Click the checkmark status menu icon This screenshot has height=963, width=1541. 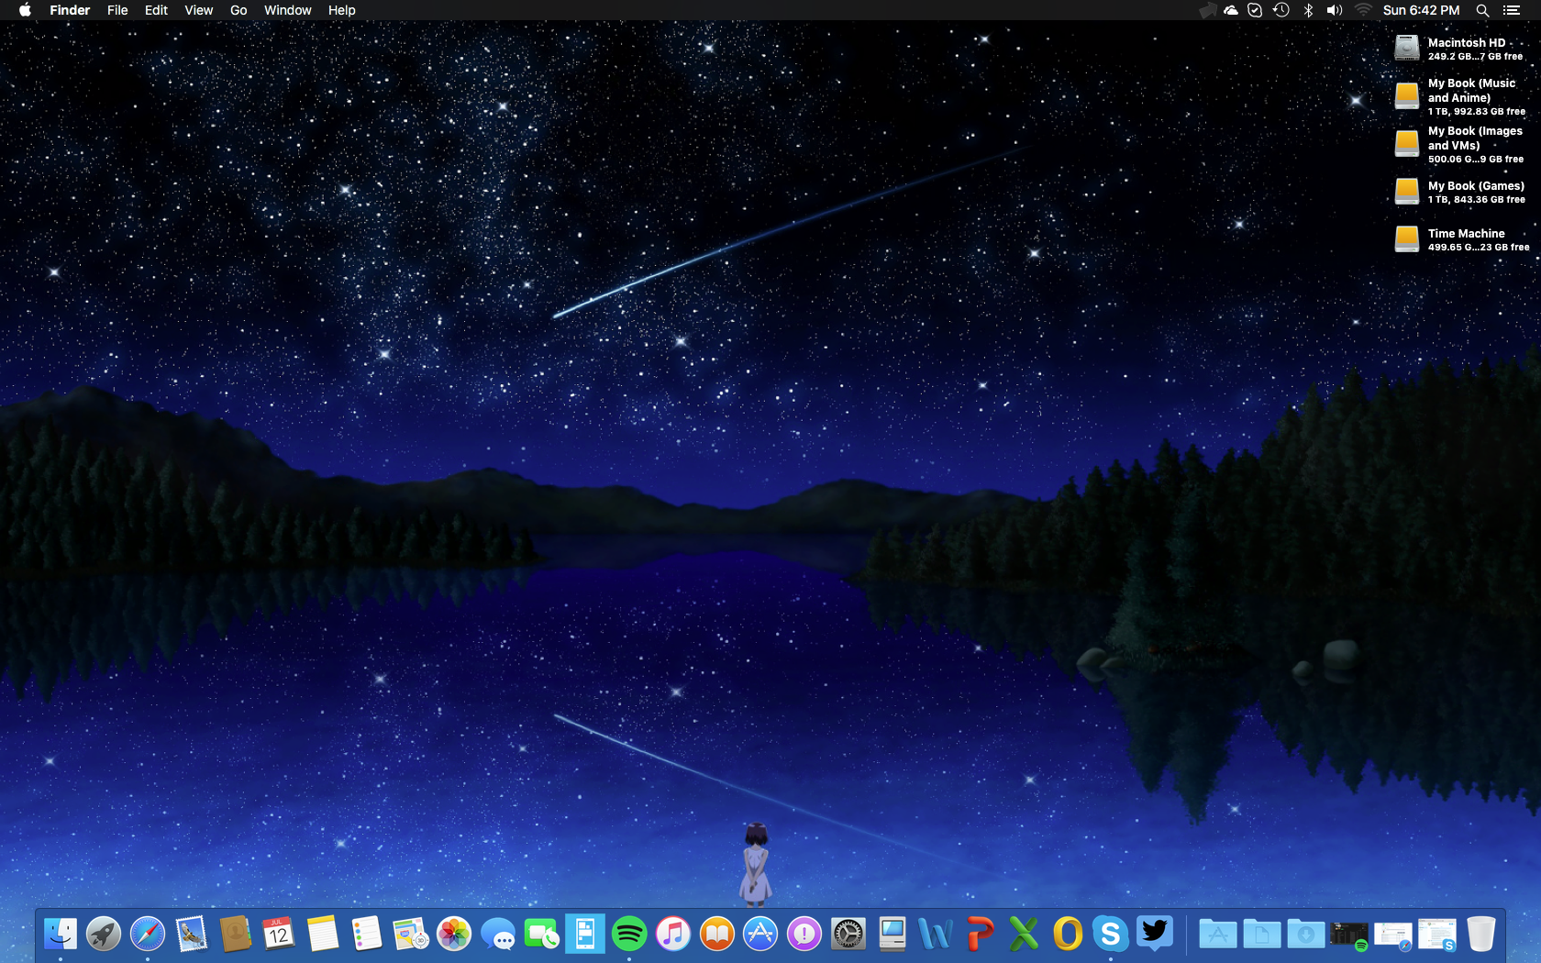(1255, 10)
